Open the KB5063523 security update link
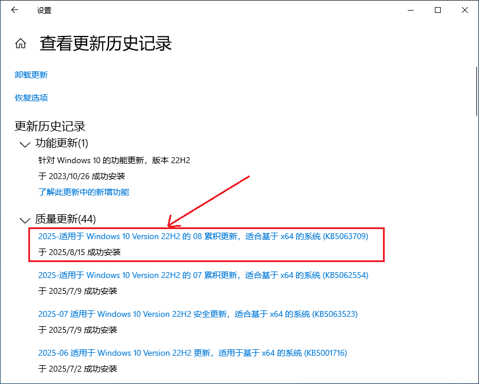The image size is (479, 384). 198,314
